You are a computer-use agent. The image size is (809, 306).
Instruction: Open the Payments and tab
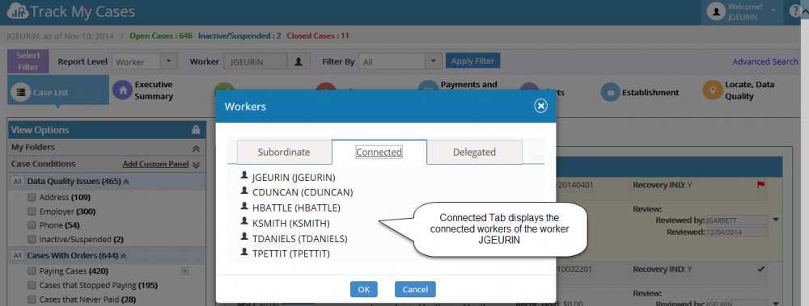[x=458, y=85]
